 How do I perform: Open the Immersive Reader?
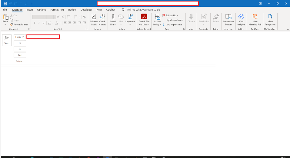(228, 20)
